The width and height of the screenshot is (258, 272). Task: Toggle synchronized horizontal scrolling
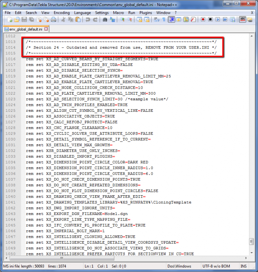coord(147,20)
